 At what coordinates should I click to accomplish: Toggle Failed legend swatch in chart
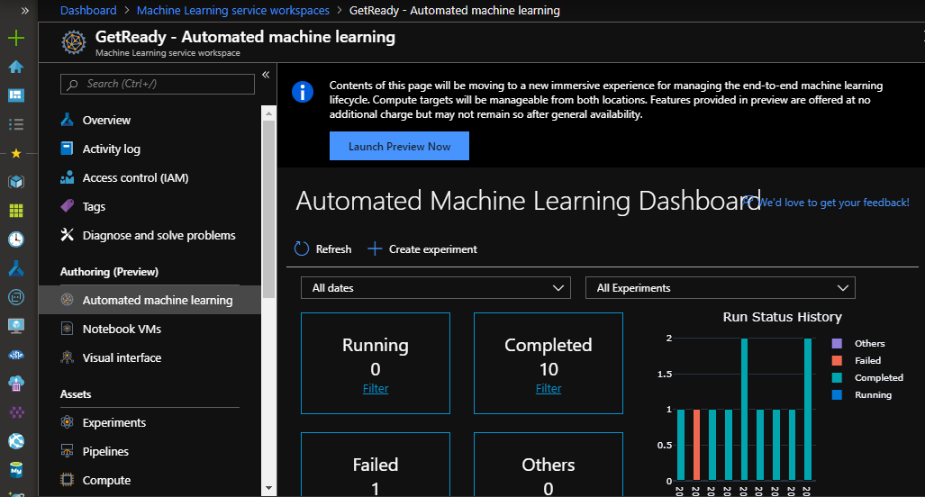coord(837,361)
